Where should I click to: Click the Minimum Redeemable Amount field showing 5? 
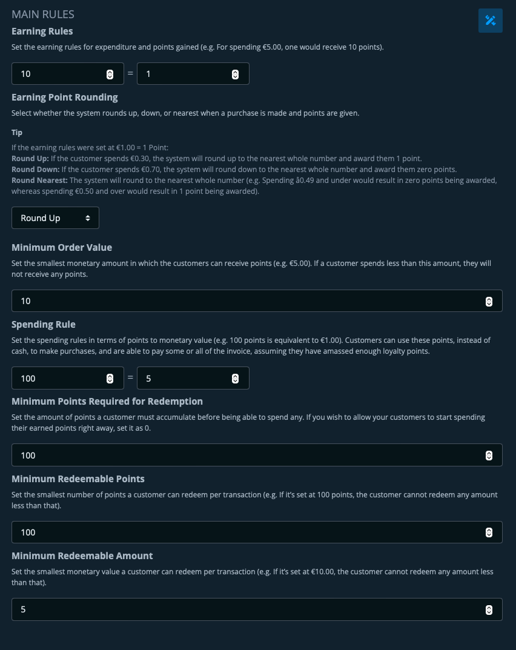[242, 609]
